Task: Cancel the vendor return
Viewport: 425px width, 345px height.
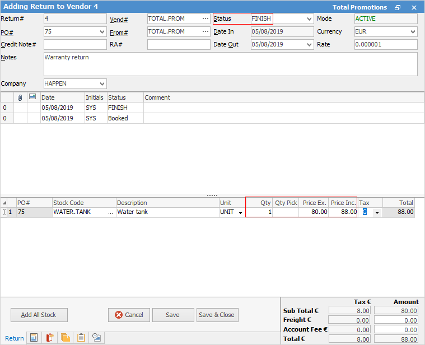Action: click(129, 315)
